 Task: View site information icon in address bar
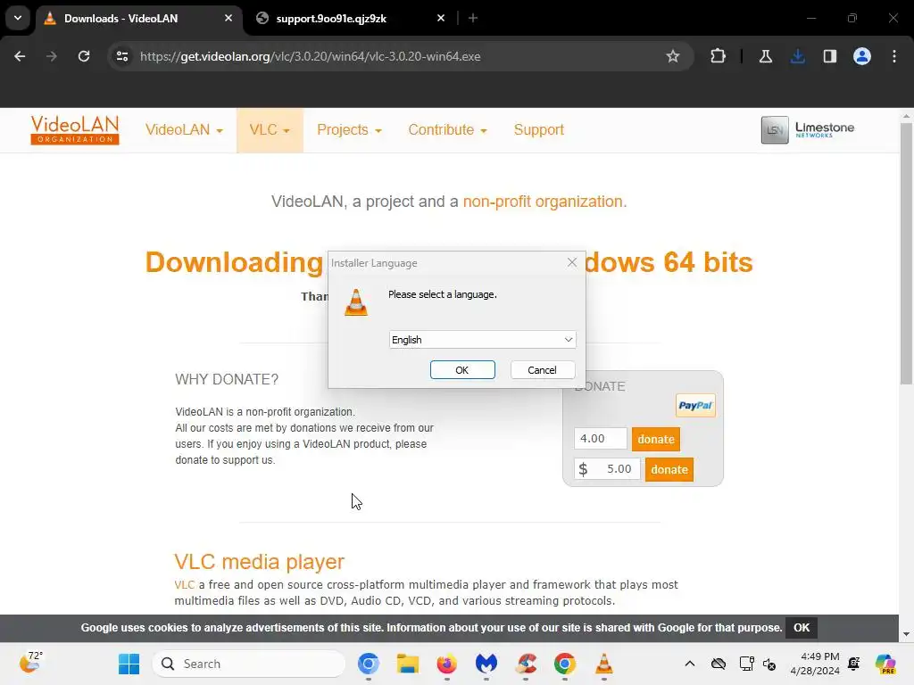122,56
